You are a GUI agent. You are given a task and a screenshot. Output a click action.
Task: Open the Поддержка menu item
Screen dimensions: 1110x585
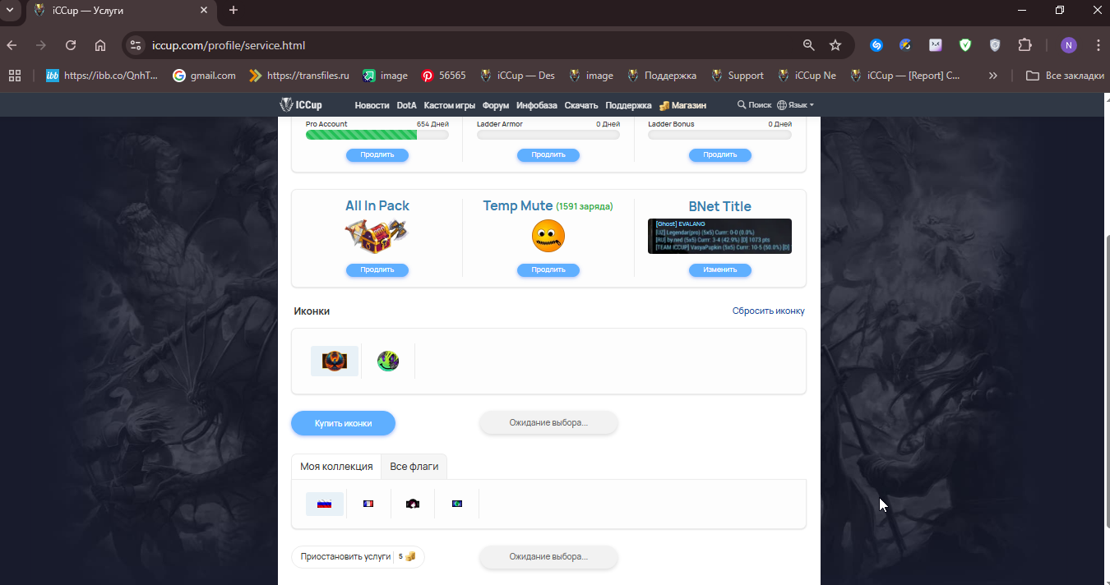[x=628, y=105]
